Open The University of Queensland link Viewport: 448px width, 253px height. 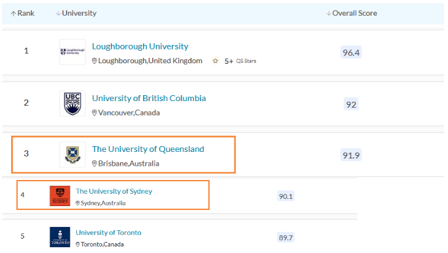tap(148, 149)
